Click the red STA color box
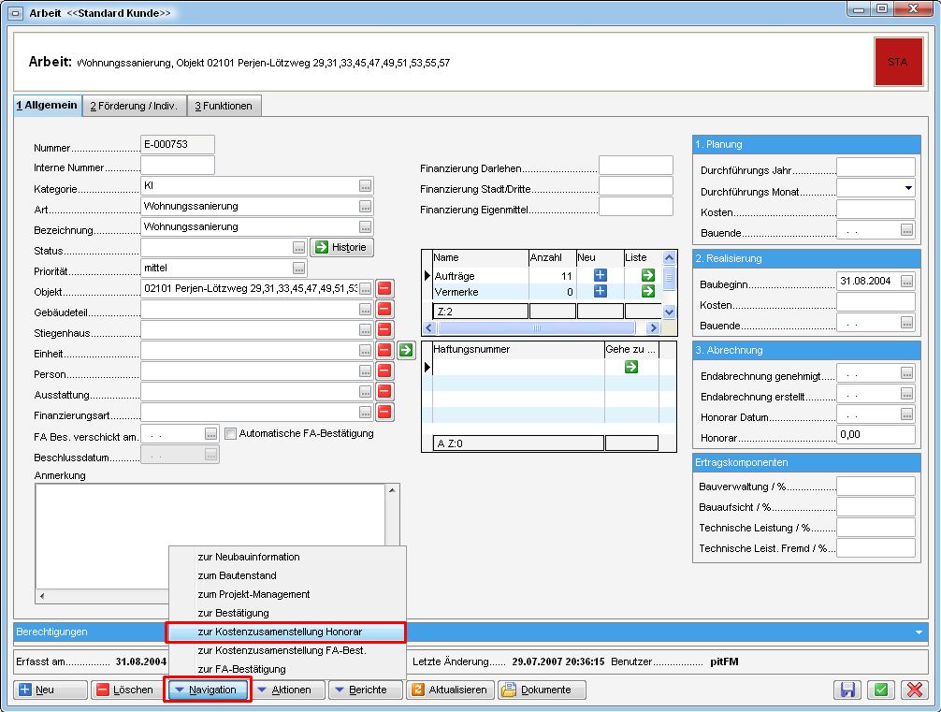The width and height of the screenshot is (941, 712). pos(897,61)
